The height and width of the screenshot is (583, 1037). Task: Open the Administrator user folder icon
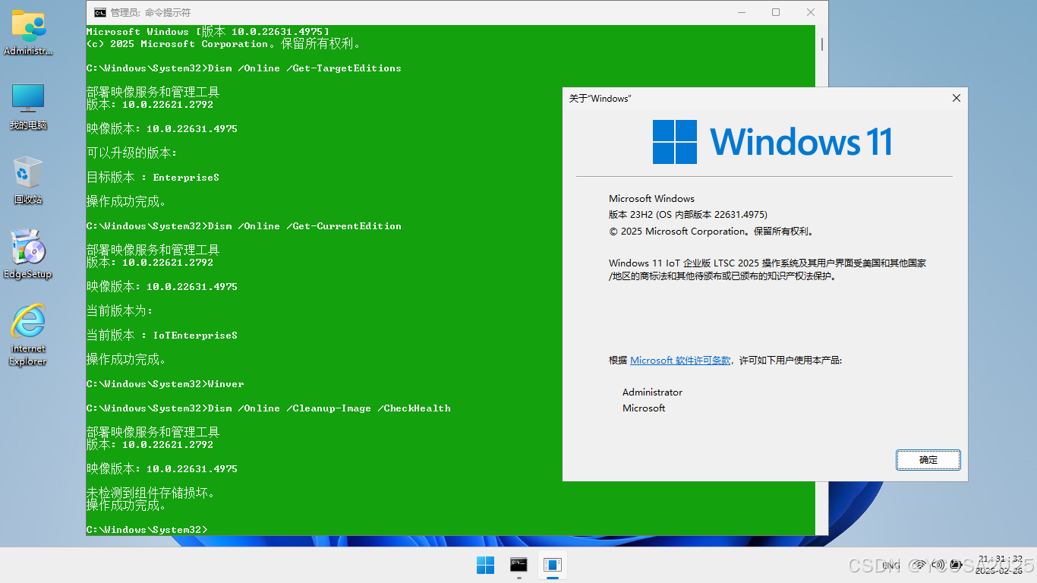coord(28,33)
